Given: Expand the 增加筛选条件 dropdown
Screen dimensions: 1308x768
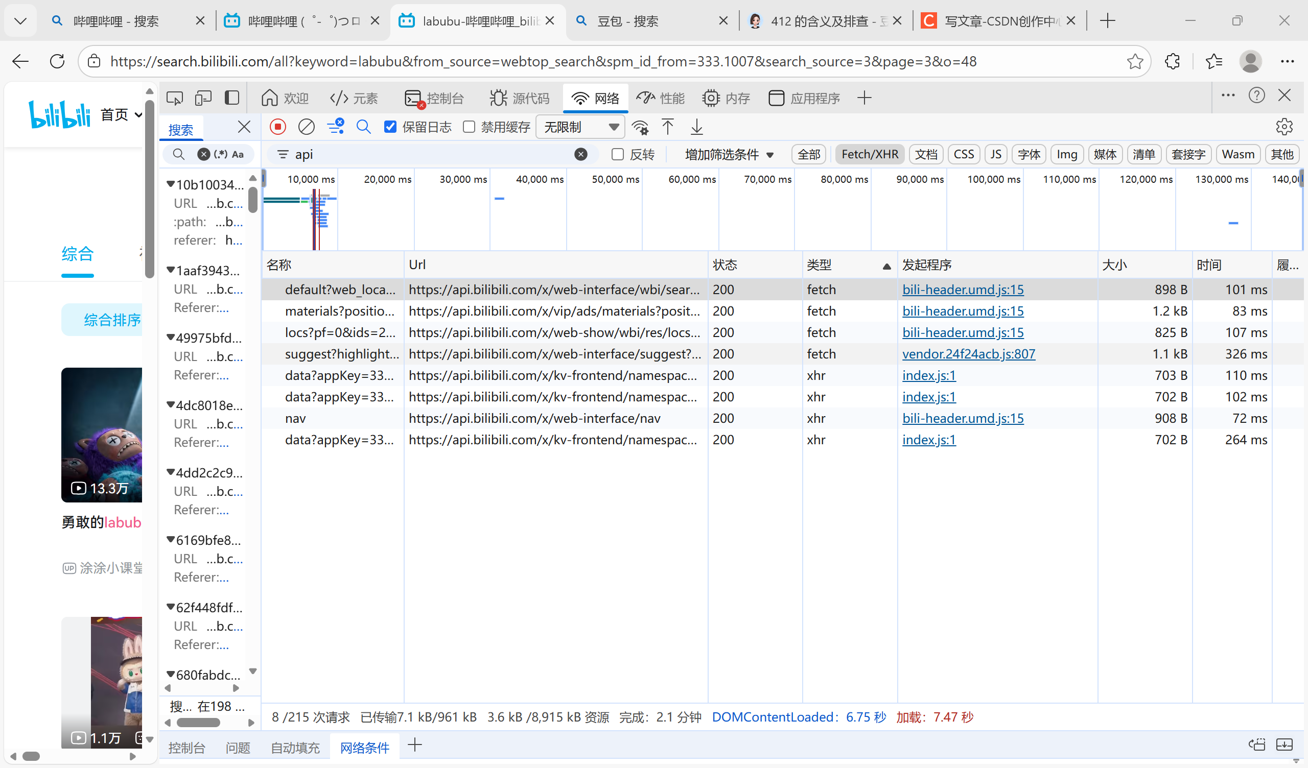Looking at the screenshot, I should point(729,154).
